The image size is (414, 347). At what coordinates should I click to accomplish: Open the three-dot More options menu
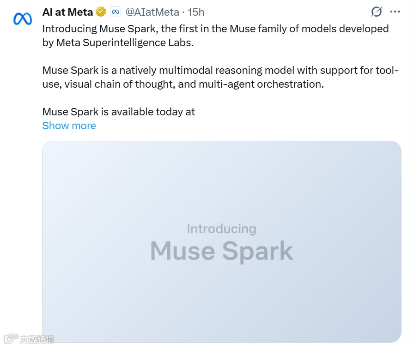click(395, 12)
